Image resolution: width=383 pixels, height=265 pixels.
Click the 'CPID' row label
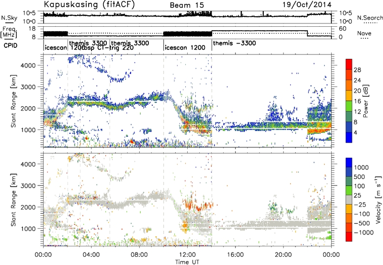[x=11, y=45]
